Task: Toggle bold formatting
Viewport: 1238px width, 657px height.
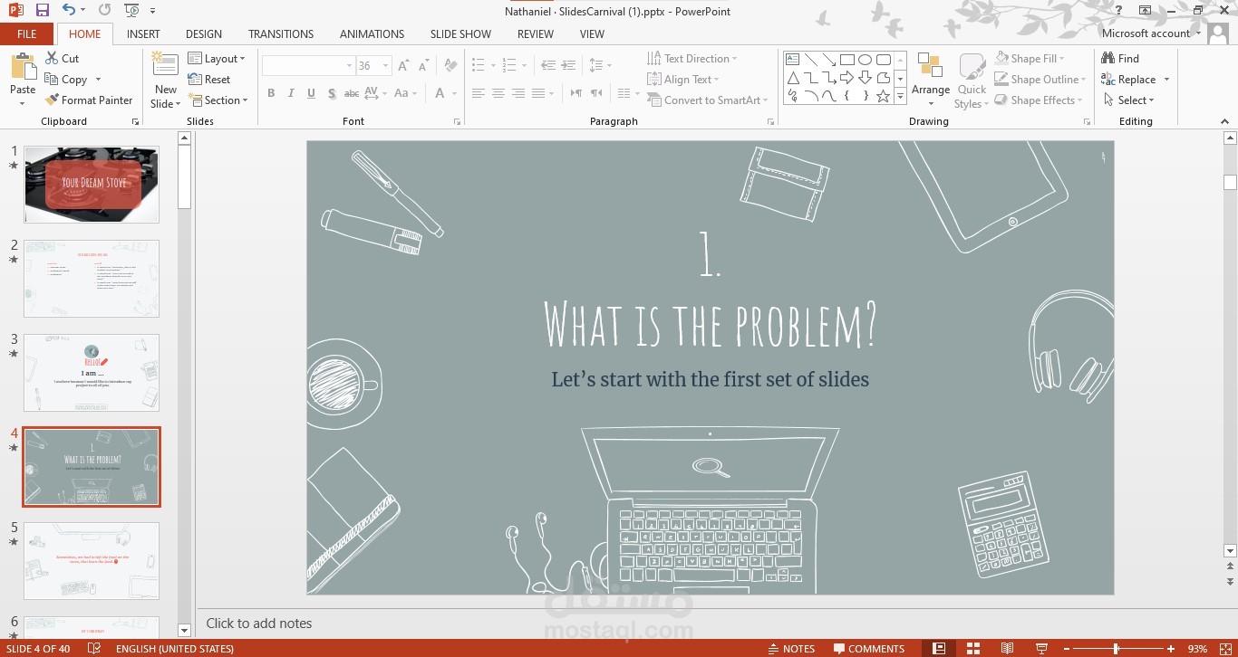Action: 271,93
